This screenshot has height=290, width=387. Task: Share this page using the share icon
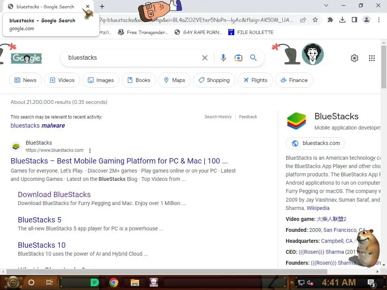303,20
